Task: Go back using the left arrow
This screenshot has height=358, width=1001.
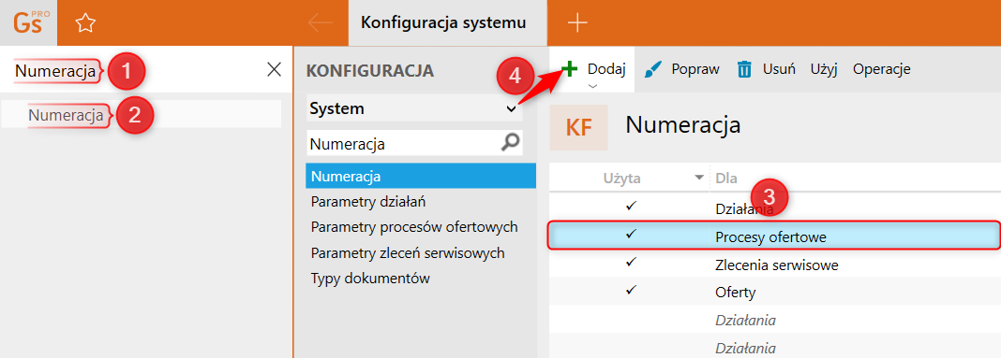Action: click(320, 23)
